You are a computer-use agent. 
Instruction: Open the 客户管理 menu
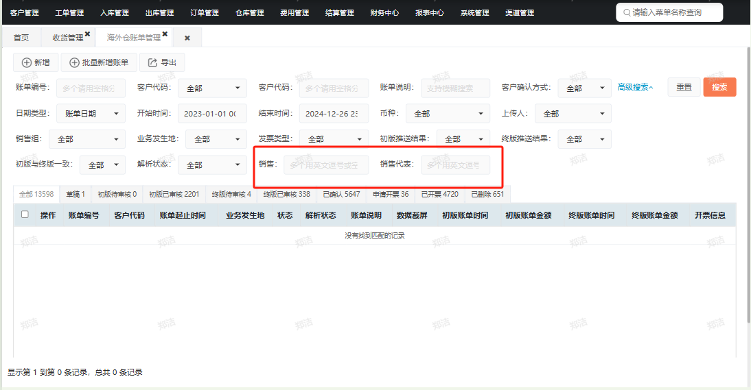[25, 12]
